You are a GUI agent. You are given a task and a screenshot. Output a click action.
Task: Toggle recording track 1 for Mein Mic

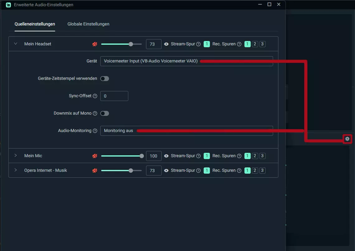248,156
